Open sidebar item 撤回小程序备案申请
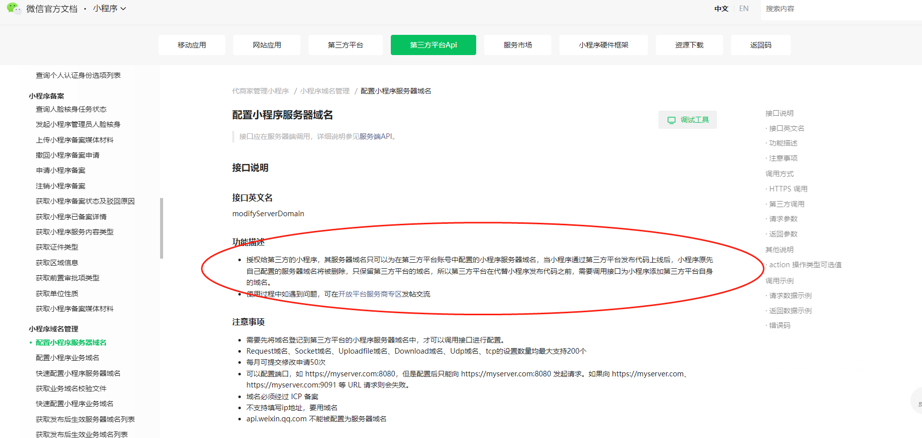The height and width of the screenshot is (438, 922). point(68,155)
